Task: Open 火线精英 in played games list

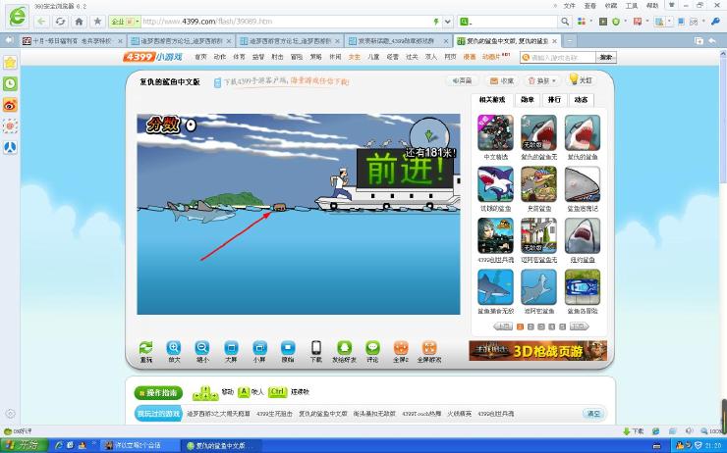Action: click(459, 414)
